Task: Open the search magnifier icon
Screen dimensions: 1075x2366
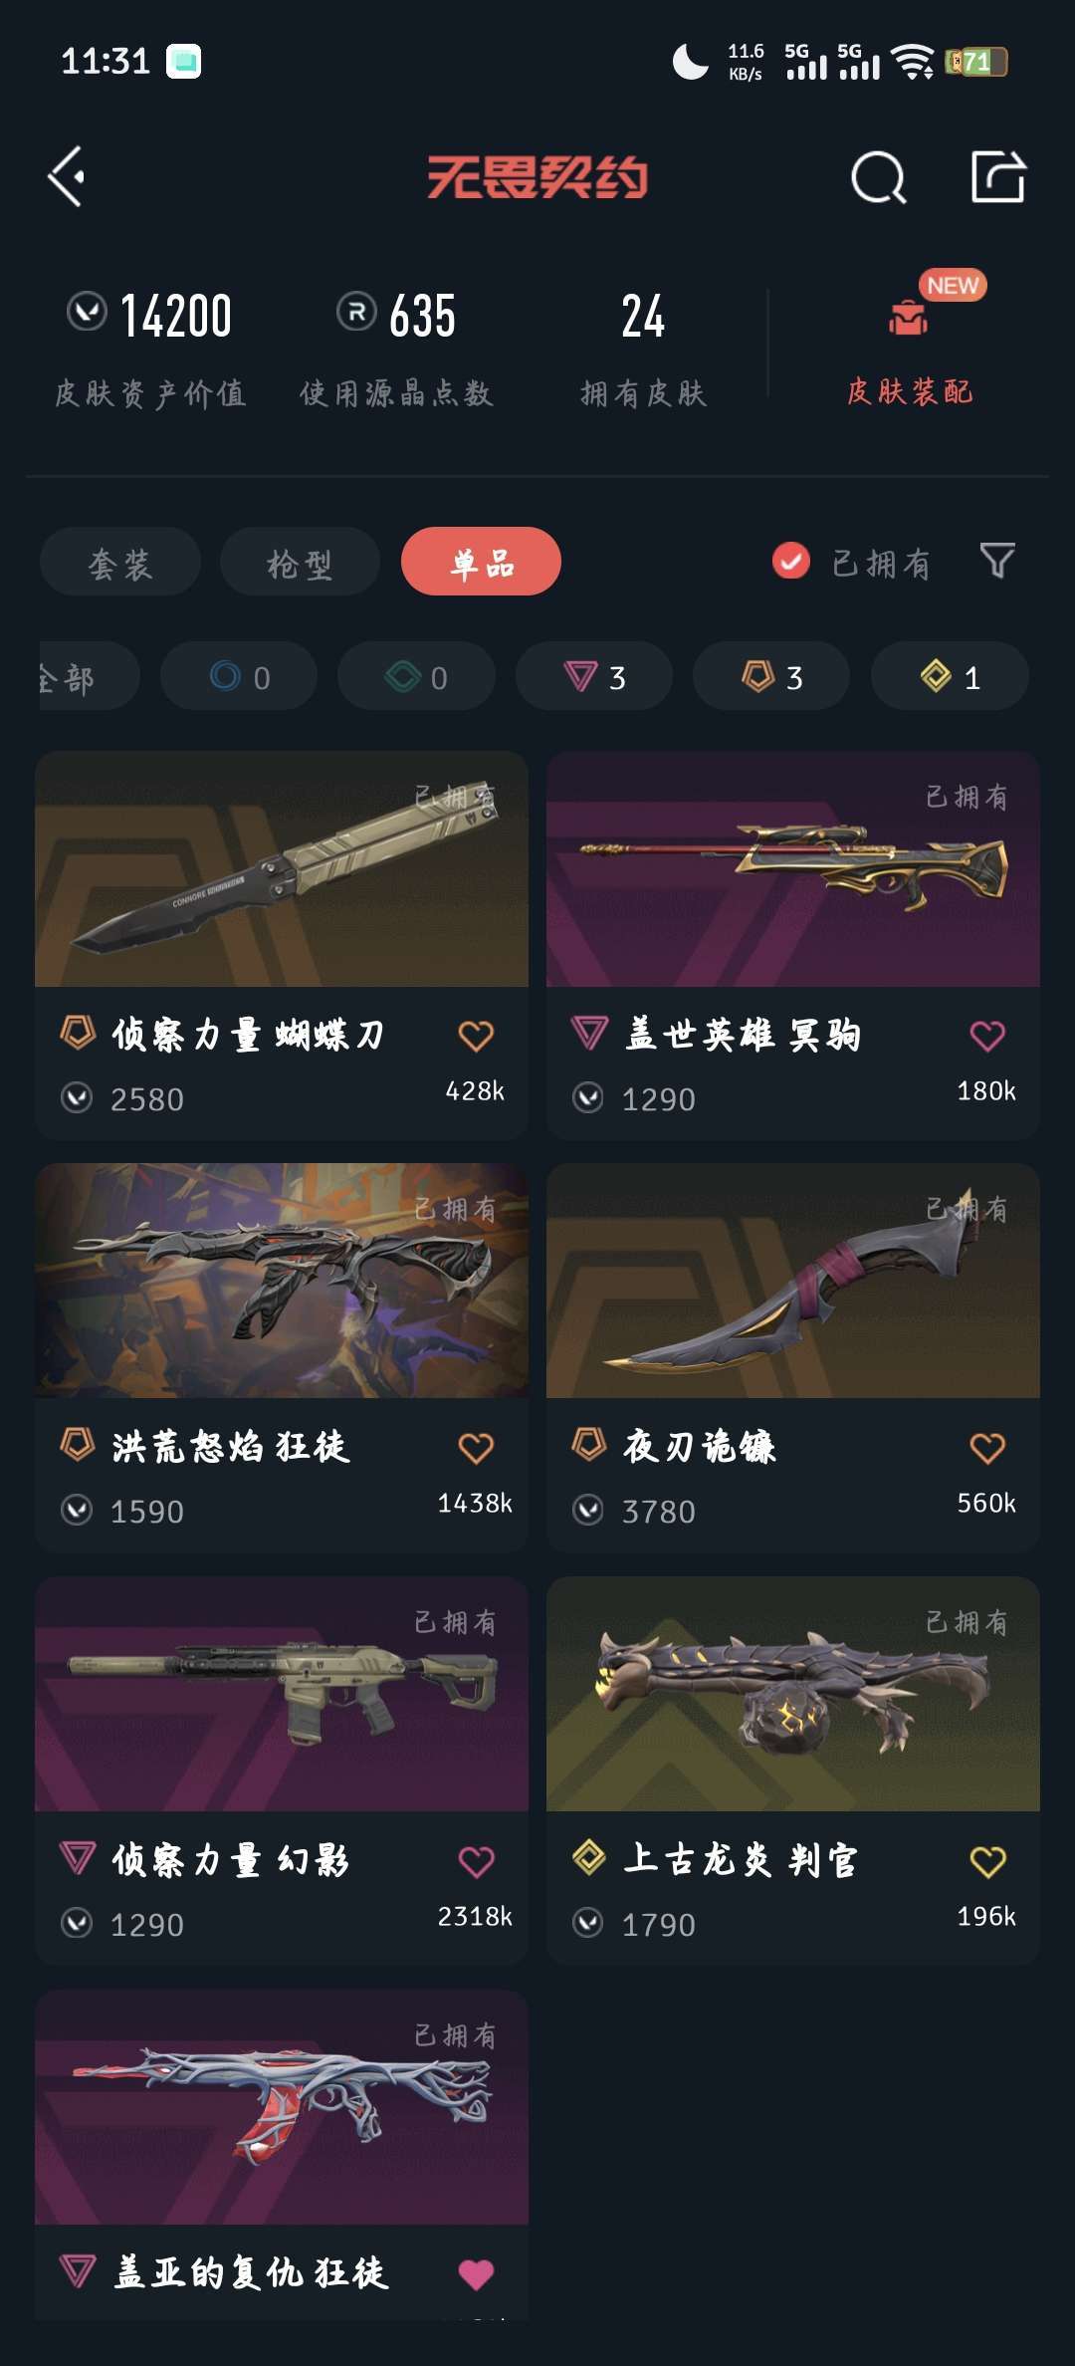Action: [879, 177]
